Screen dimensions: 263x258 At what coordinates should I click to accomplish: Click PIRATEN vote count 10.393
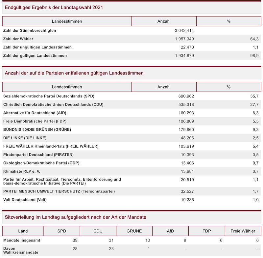tap(187, 155)
